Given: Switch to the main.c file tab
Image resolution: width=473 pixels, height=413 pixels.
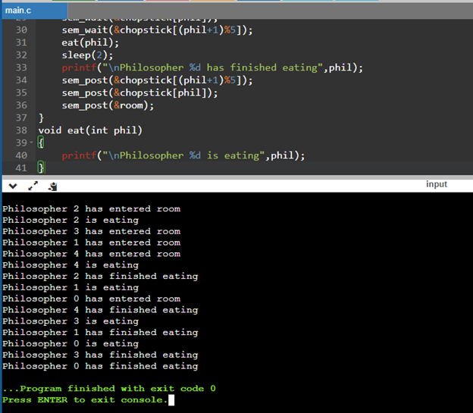Looking at the screenshot, I should click(34, 11).
